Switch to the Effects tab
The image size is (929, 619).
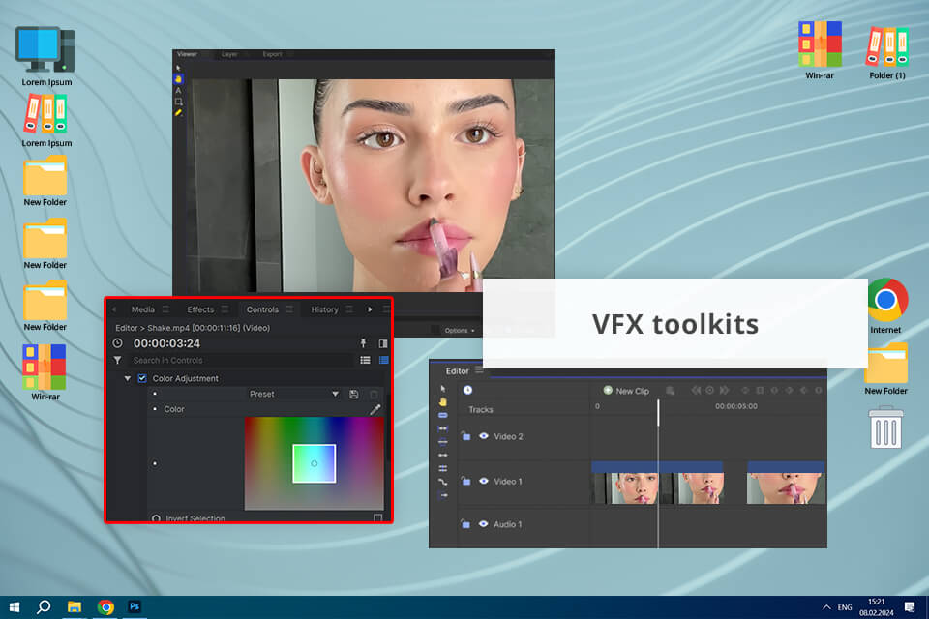[x=200, y=309]
